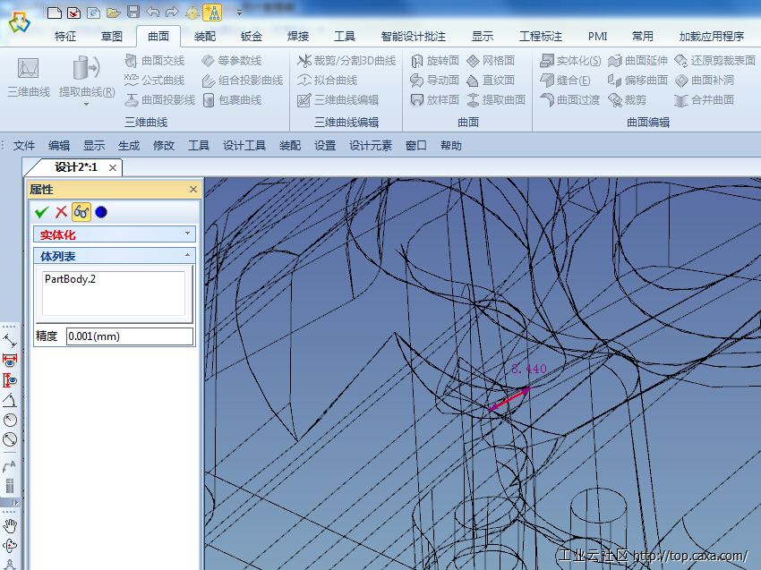Switch to the 特征 ribbon tab
761x570 pixels.
[x=65, y=37]
